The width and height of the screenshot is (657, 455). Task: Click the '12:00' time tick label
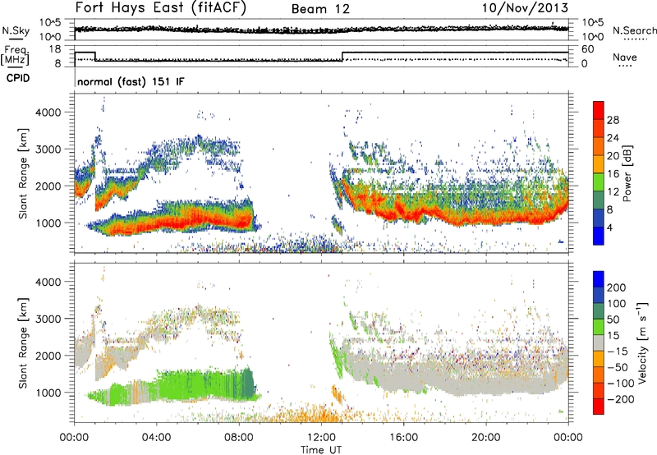tap(321, 438)
